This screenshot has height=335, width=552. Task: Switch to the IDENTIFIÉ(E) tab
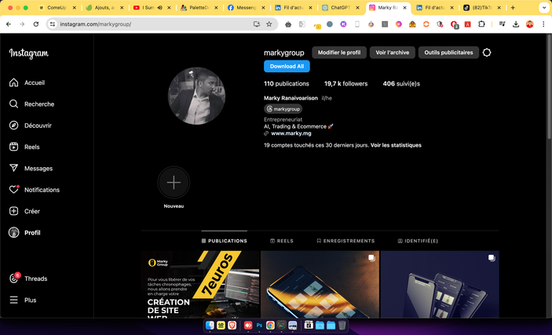(418, 241)
